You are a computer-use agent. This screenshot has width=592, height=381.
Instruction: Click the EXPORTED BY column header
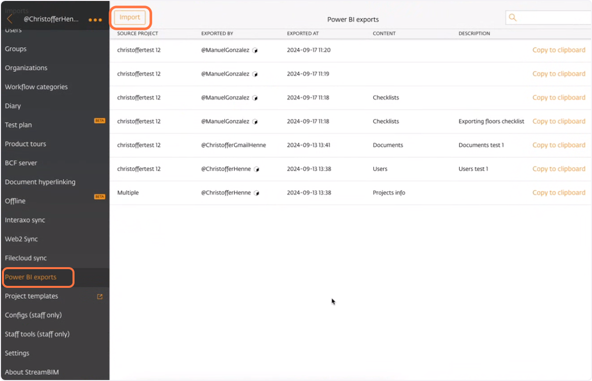click(x=217, y=34)
